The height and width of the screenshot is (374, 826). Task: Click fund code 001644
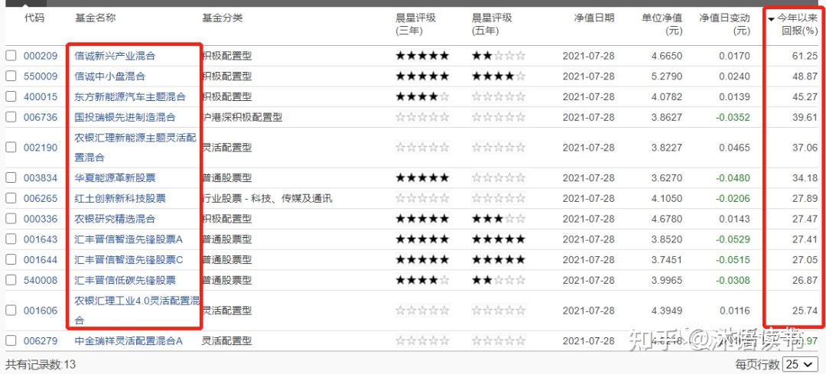(41, 260)
